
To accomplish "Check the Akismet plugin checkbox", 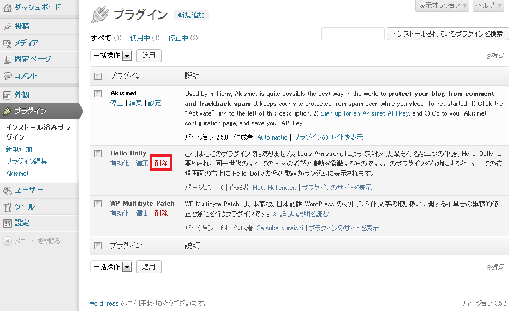I will [x=98, y=93].
